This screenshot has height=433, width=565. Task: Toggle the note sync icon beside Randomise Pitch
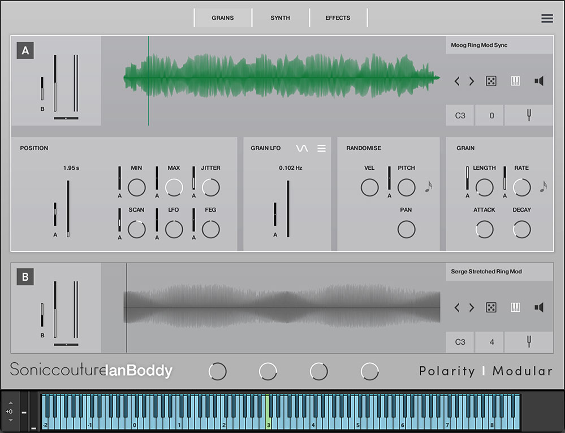click(x=428, y=187)
